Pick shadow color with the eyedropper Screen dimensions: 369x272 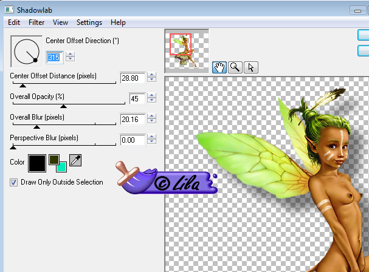pos(75,160)
